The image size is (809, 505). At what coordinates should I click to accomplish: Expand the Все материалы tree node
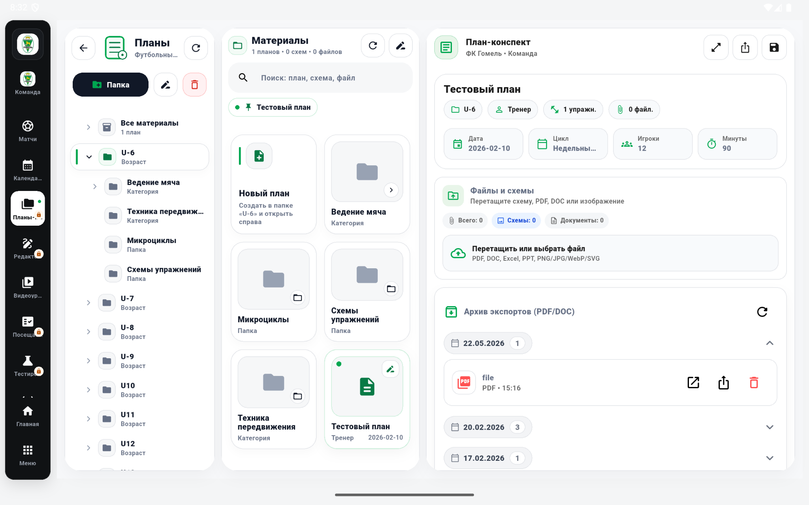pyautogui.click(x=88, y=127)
